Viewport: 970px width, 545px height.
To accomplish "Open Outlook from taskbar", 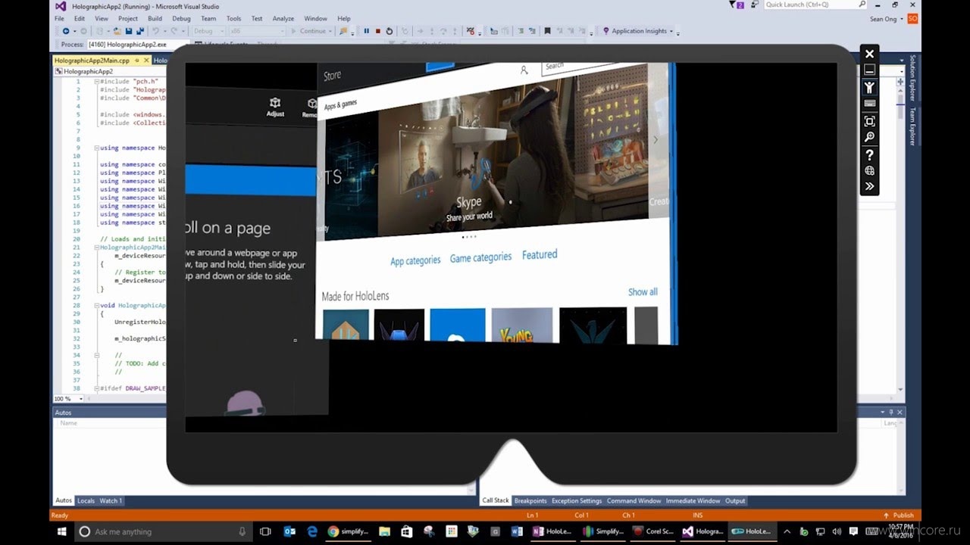I will (289, 531).
